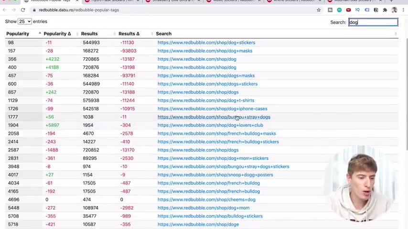Viewport: 408px width, 229px height.
Task: Go back using the browser back arrow
Action: 5,10
